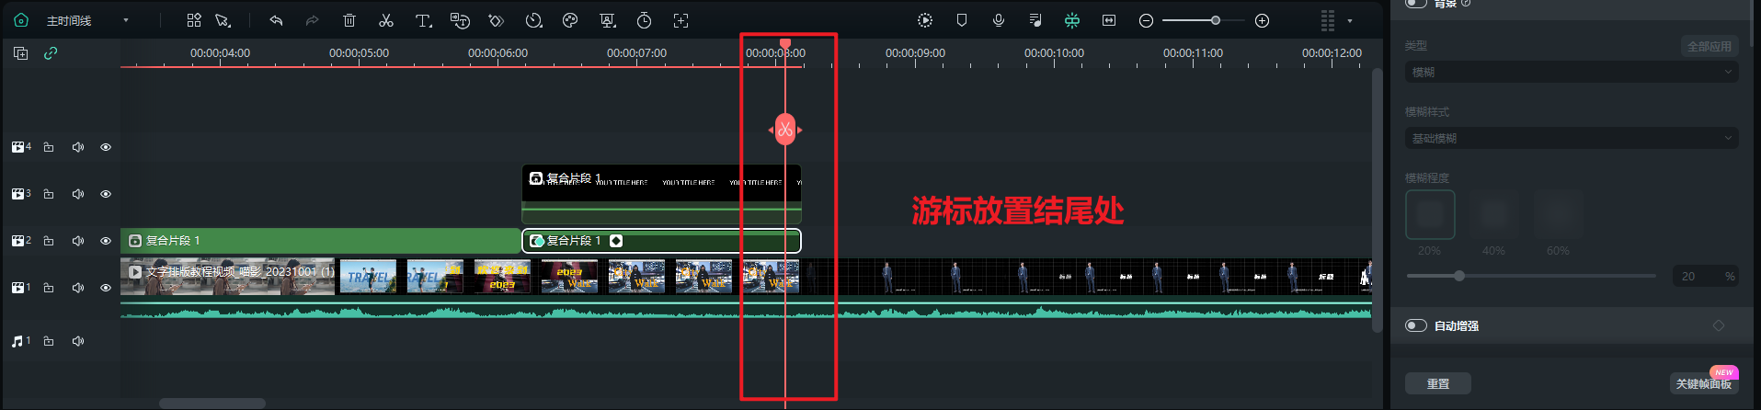Lock audio track 1
The height and width of the screenshot is (410, 1761).
tap(49, 341)
